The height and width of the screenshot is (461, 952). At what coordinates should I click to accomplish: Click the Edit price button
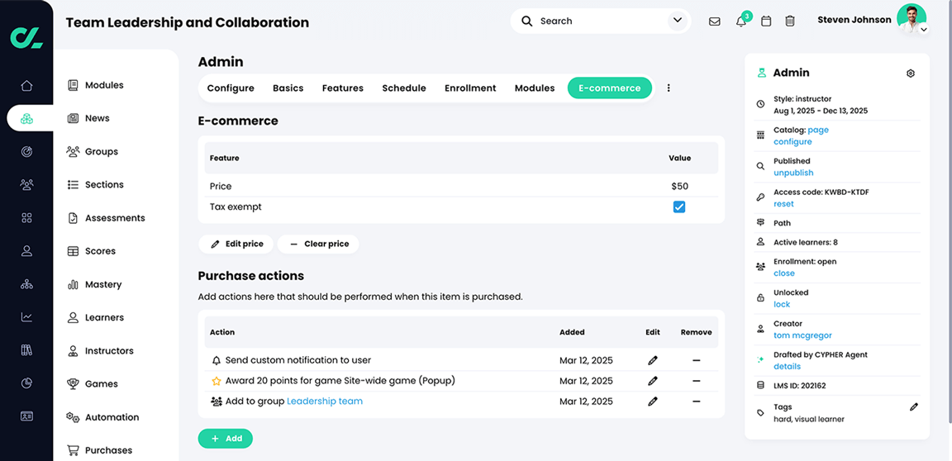[236, 244]
